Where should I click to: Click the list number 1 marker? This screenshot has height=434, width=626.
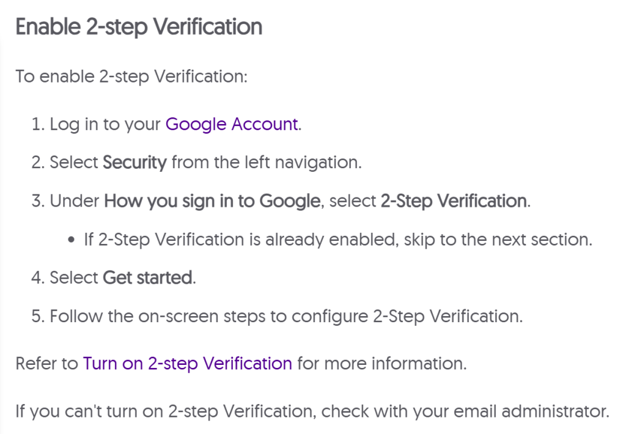coord(37,124)
